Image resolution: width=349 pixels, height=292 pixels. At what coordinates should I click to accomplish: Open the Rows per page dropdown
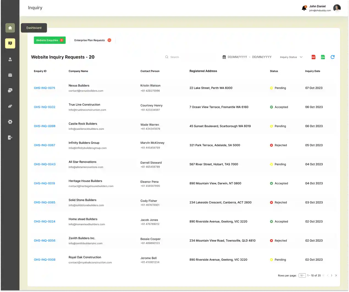point(302,276)
